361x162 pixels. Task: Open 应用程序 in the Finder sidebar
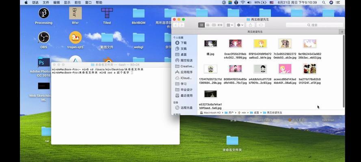click(184, 72)
